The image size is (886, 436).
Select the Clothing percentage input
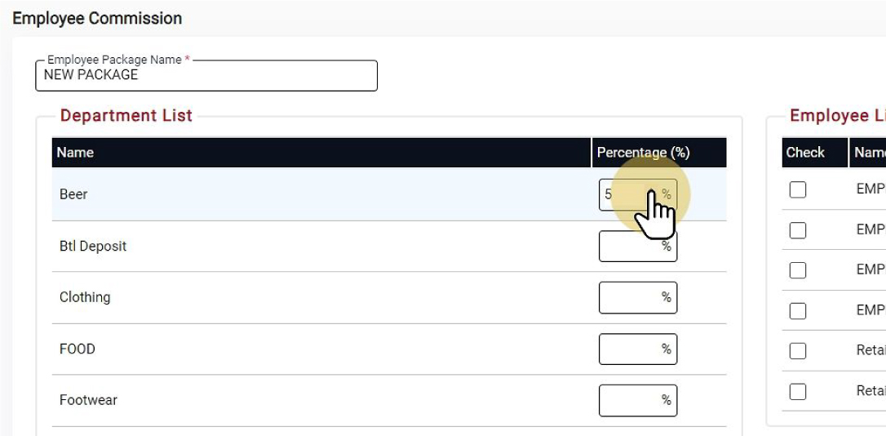(x=630, y=297)
